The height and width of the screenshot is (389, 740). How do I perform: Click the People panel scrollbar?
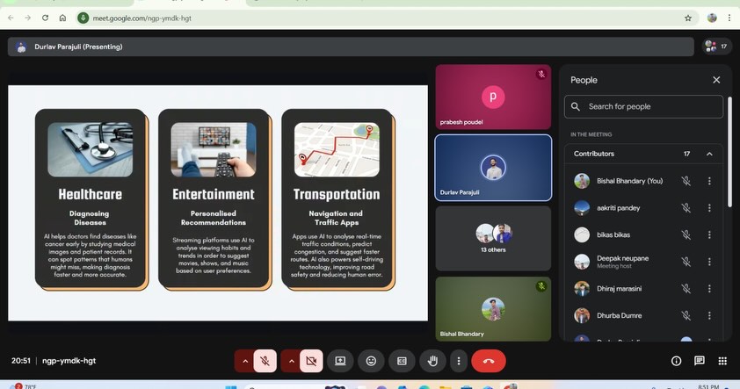(729, 152)
